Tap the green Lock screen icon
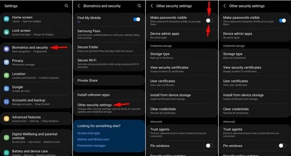 [6, 32]
